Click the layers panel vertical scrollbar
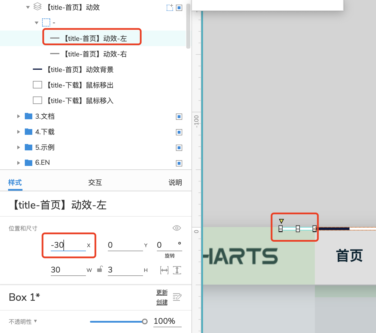376x333 pixels. 188,26
